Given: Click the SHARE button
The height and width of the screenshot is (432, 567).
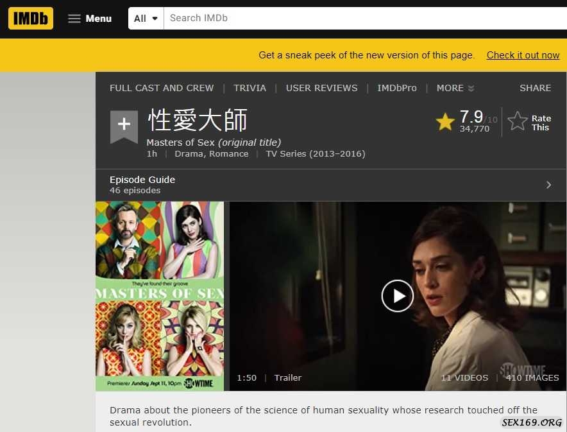Looking at the screenshot, I should (535, 88).
